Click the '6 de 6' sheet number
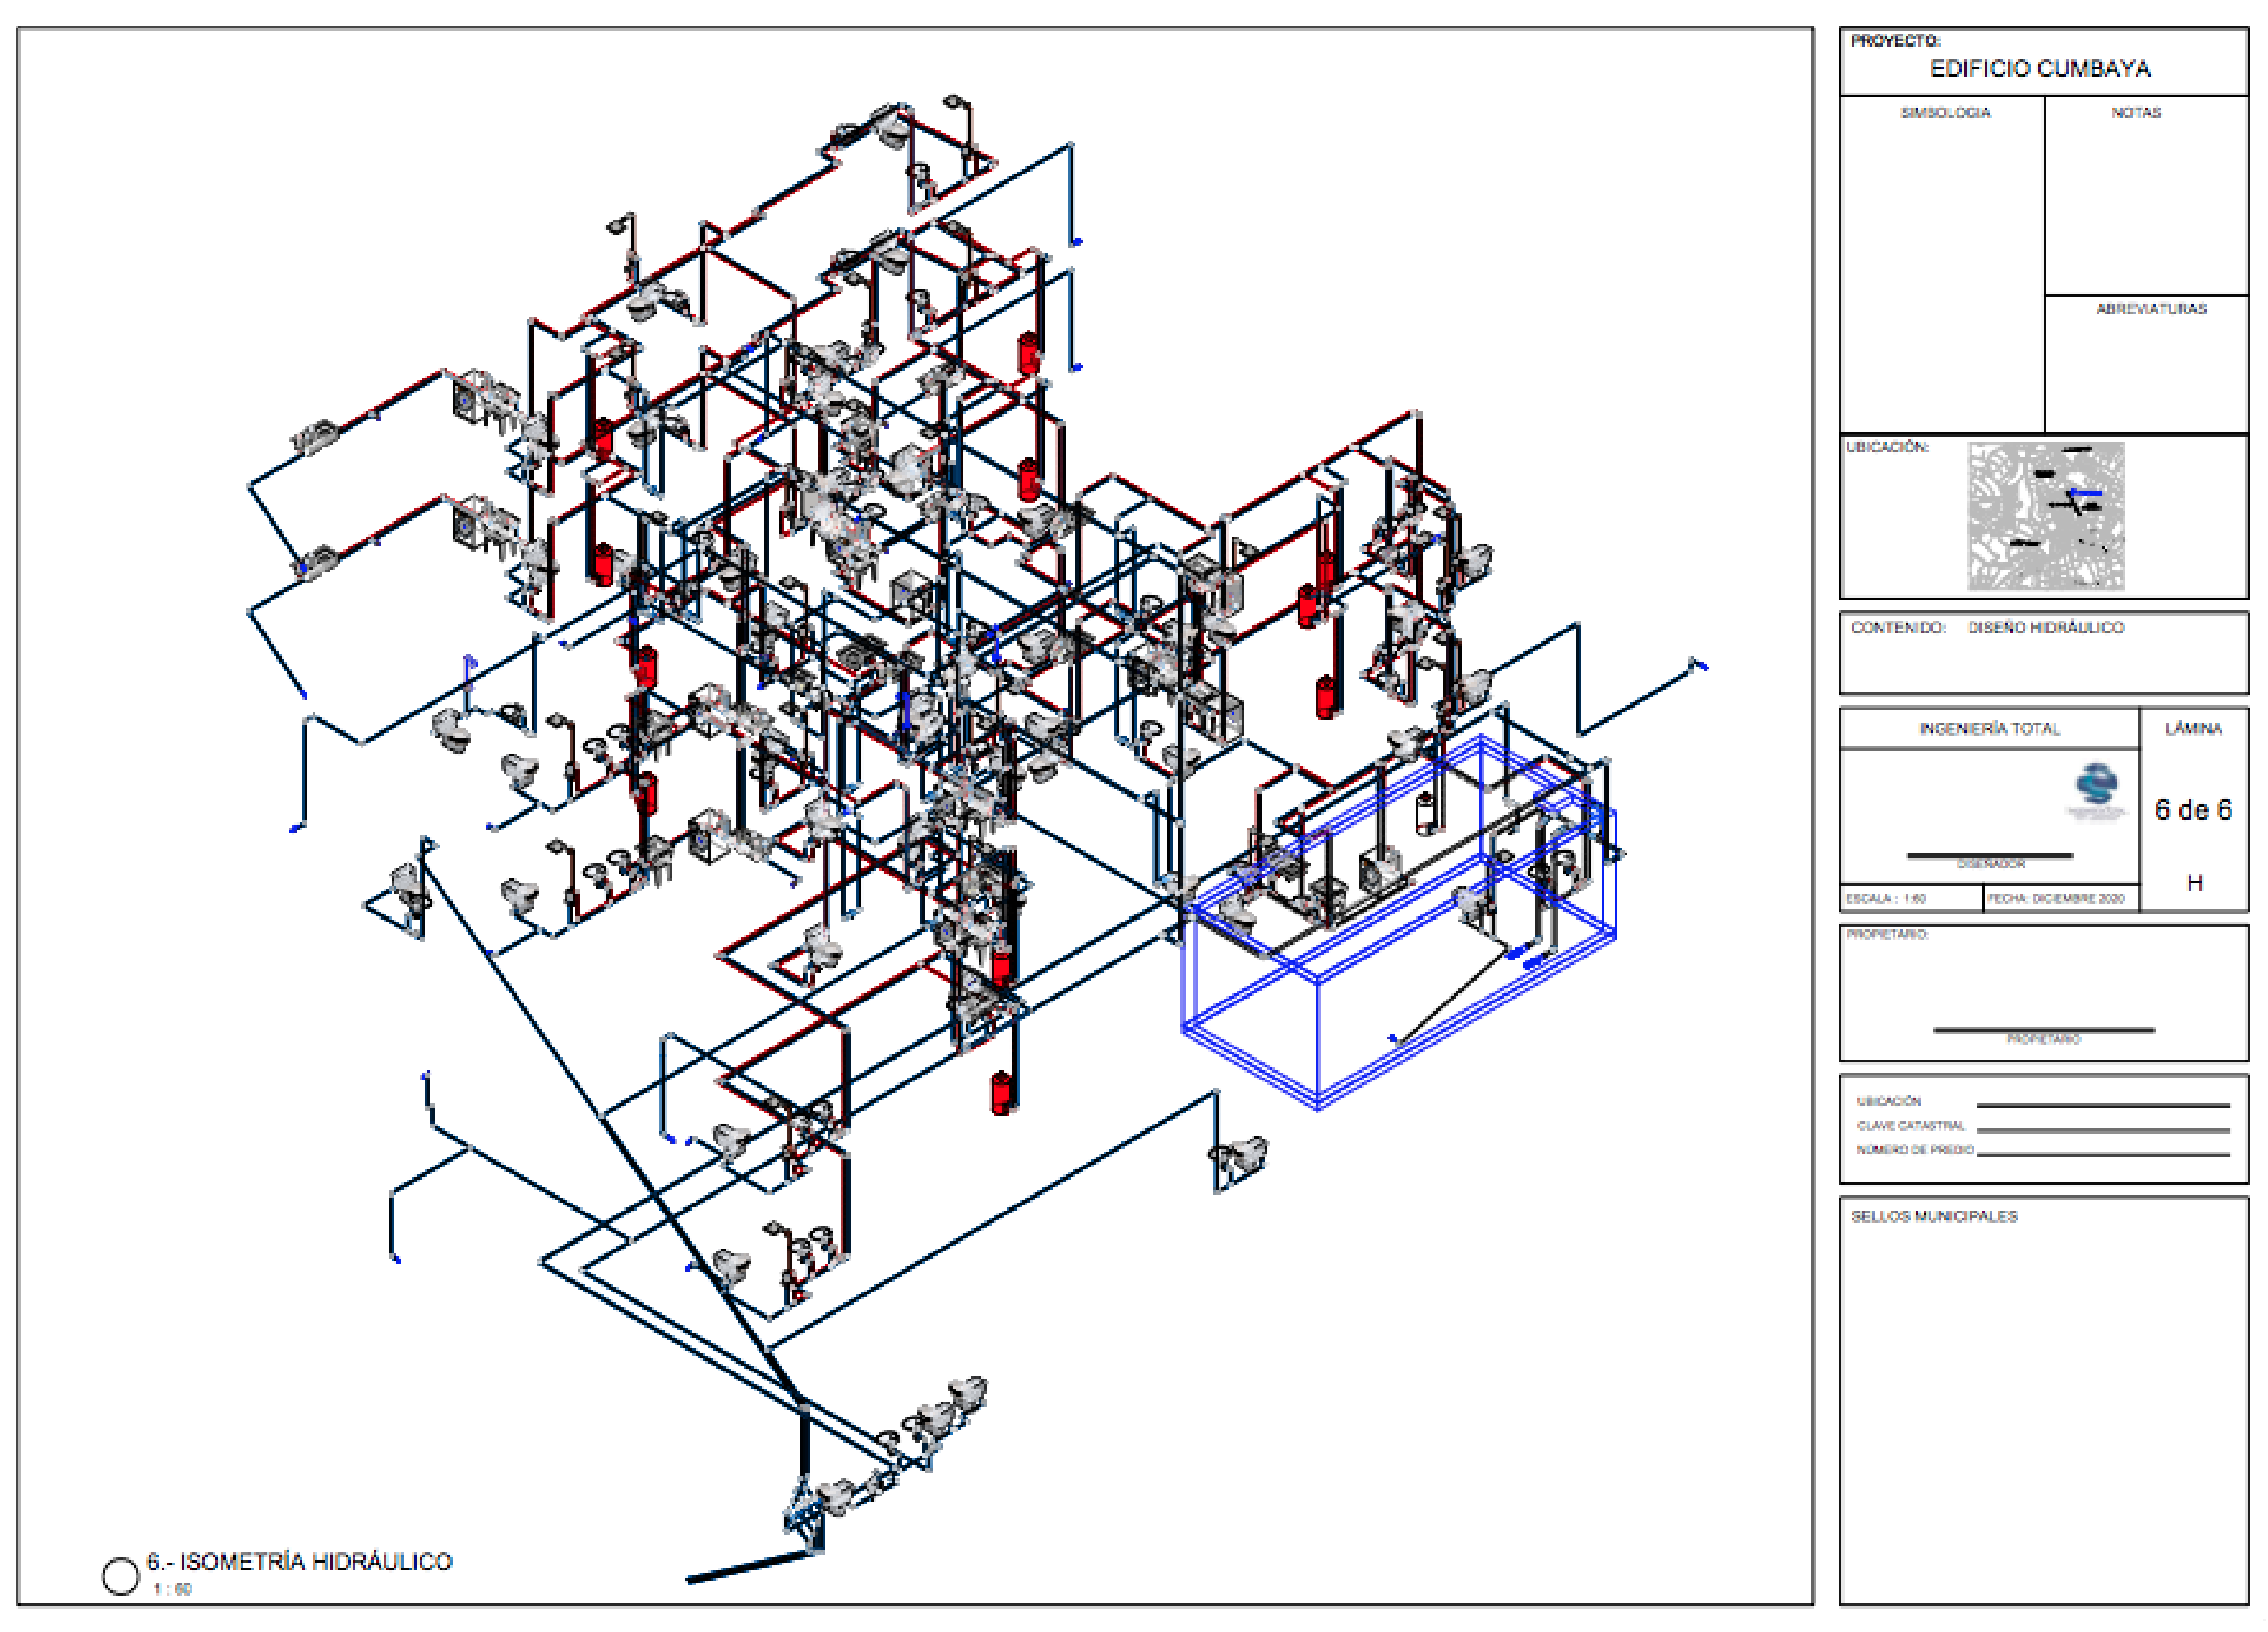 2193,810
